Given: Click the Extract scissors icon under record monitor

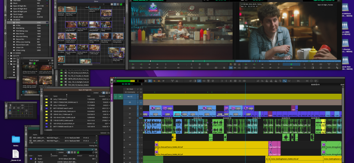Looking at the screenshot, I should pyautogui.click(x=337, y=64).
